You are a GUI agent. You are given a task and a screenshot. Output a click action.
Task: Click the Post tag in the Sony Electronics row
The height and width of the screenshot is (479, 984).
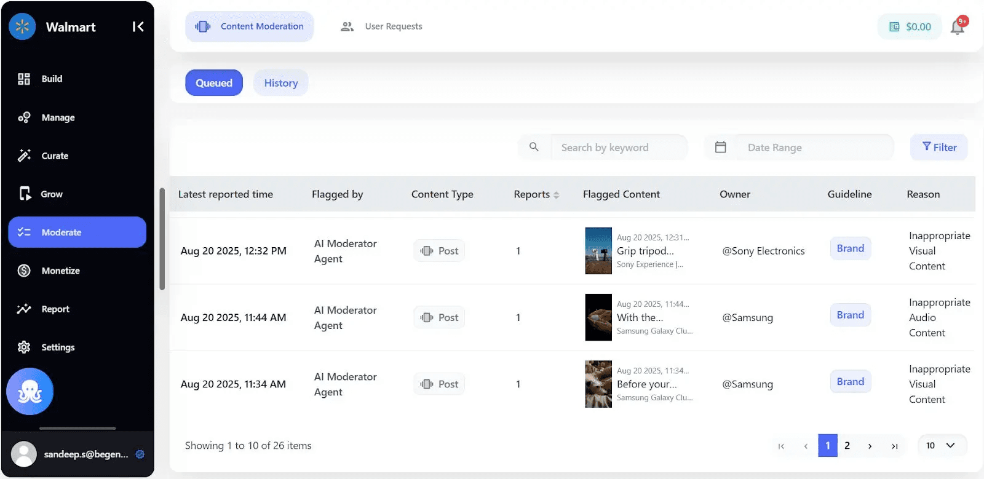click(439, 251)
